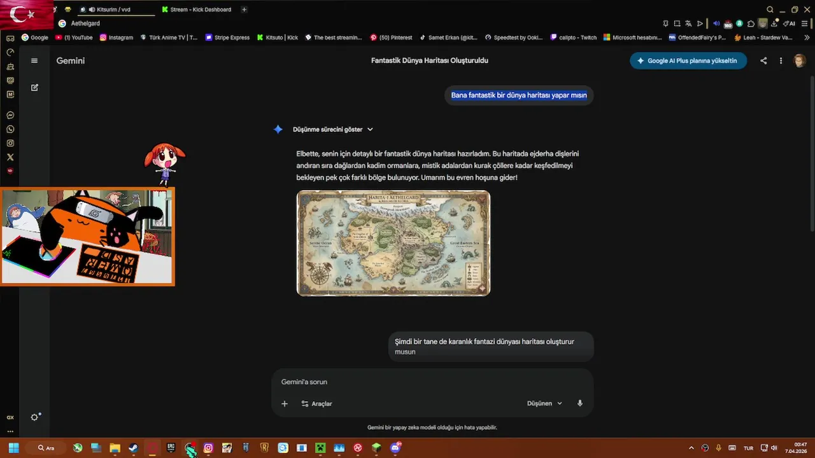Screen dimensions: 815x458
Task: Click the Windows taskbar 'Ara' search box
Action: [47, 448]
